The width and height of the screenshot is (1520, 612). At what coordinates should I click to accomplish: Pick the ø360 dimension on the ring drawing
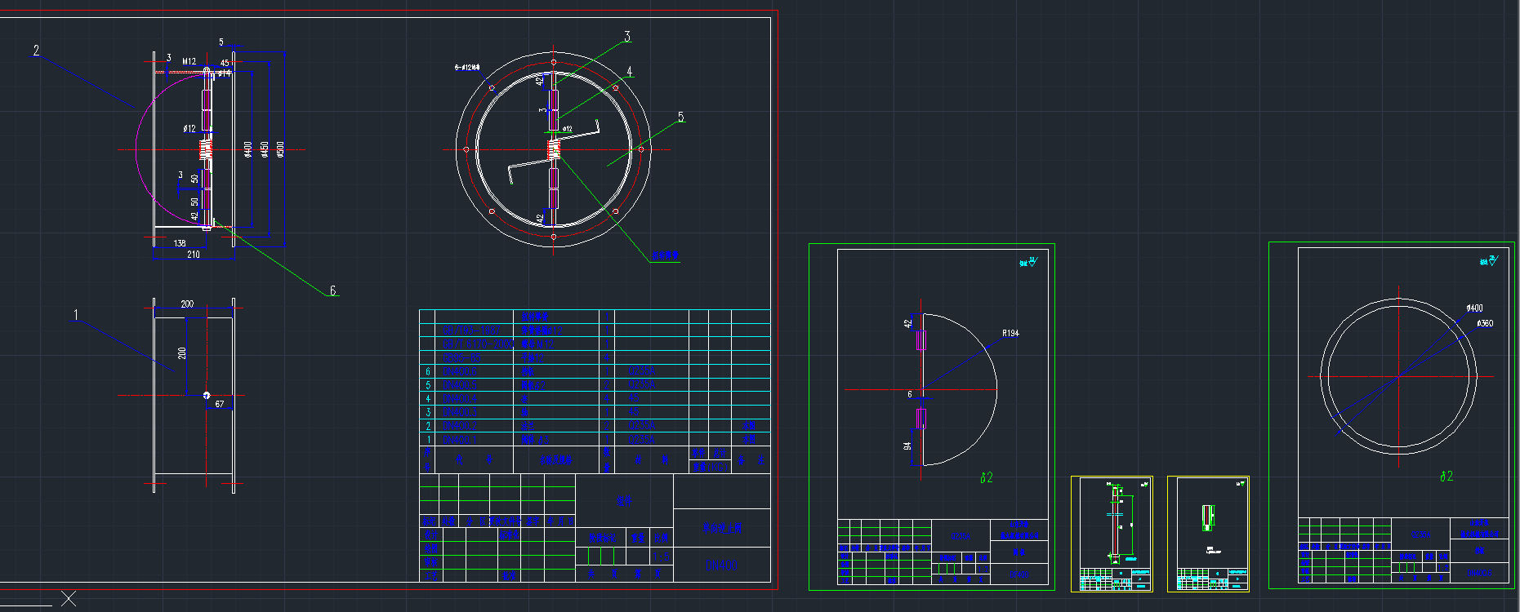1485,323
